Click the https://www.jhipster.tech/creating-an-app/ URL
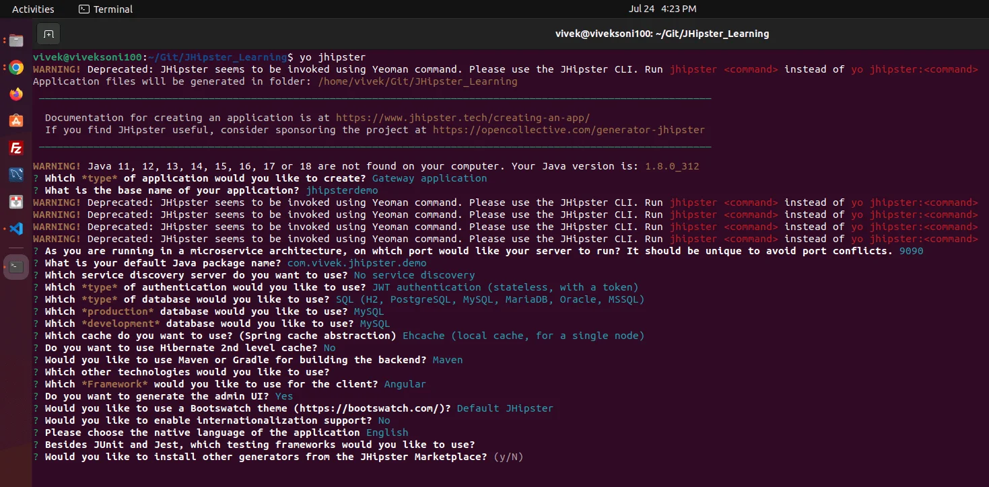The image size is (989, 487). [463, 118]
